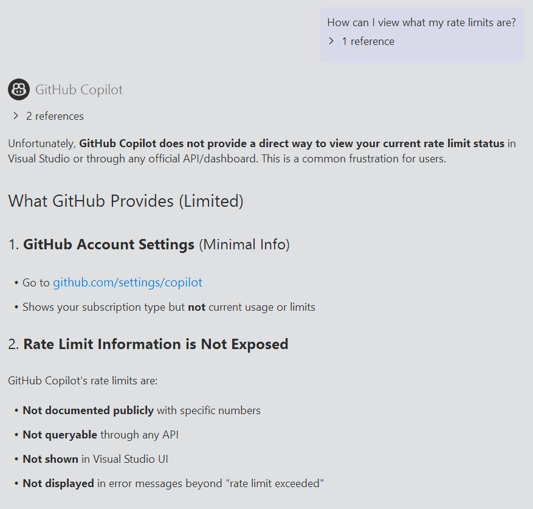Click the user question about rate limits
Viewport: 533px width, 509px height.
click(x=421, y=23)
